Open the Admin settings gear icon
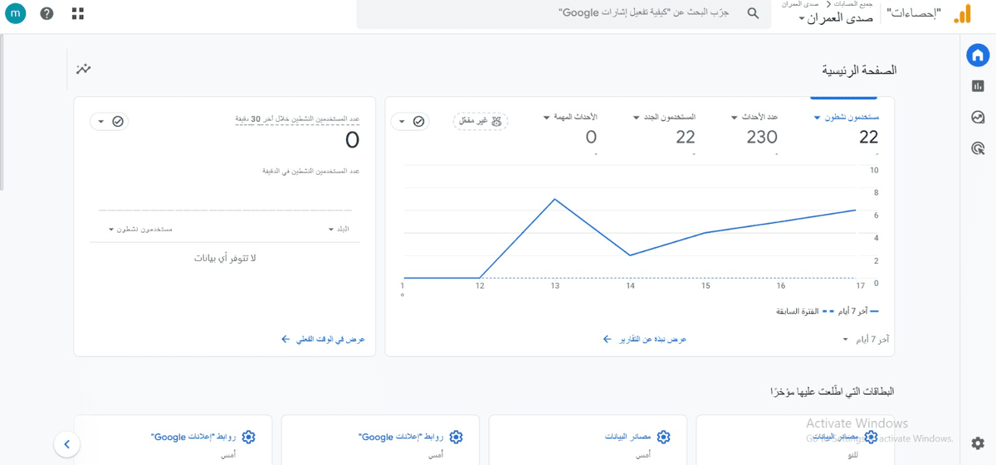 pos(978,443)
